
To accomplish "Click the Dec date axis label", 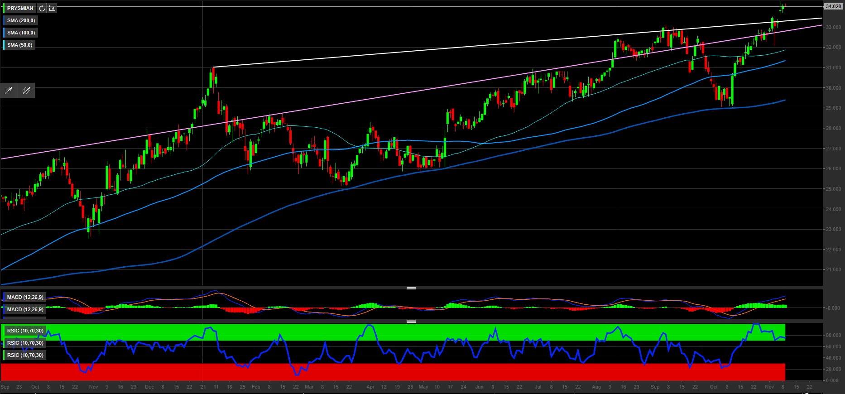I will pyautogui.click(x=149, y=387).
